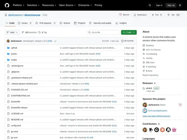Screen dimensions: 187x140
Task: Click Learn more about GitHub Sponsors
Action: click(x=156, y=116)
